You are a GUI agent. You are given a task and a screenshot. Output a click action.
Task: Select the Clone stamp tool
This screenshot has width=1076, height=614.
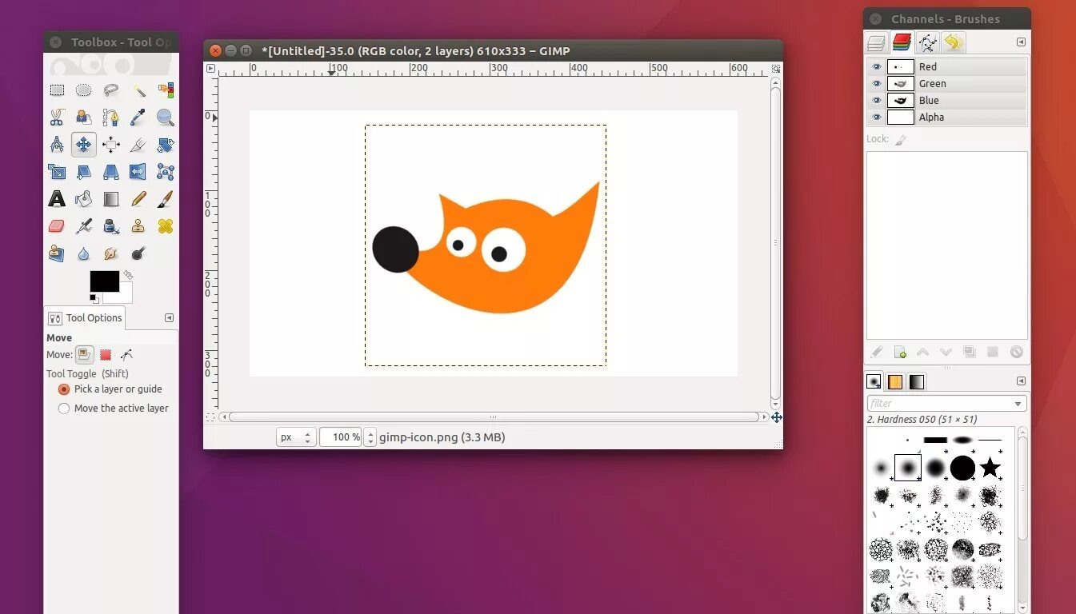click(138, 226)
